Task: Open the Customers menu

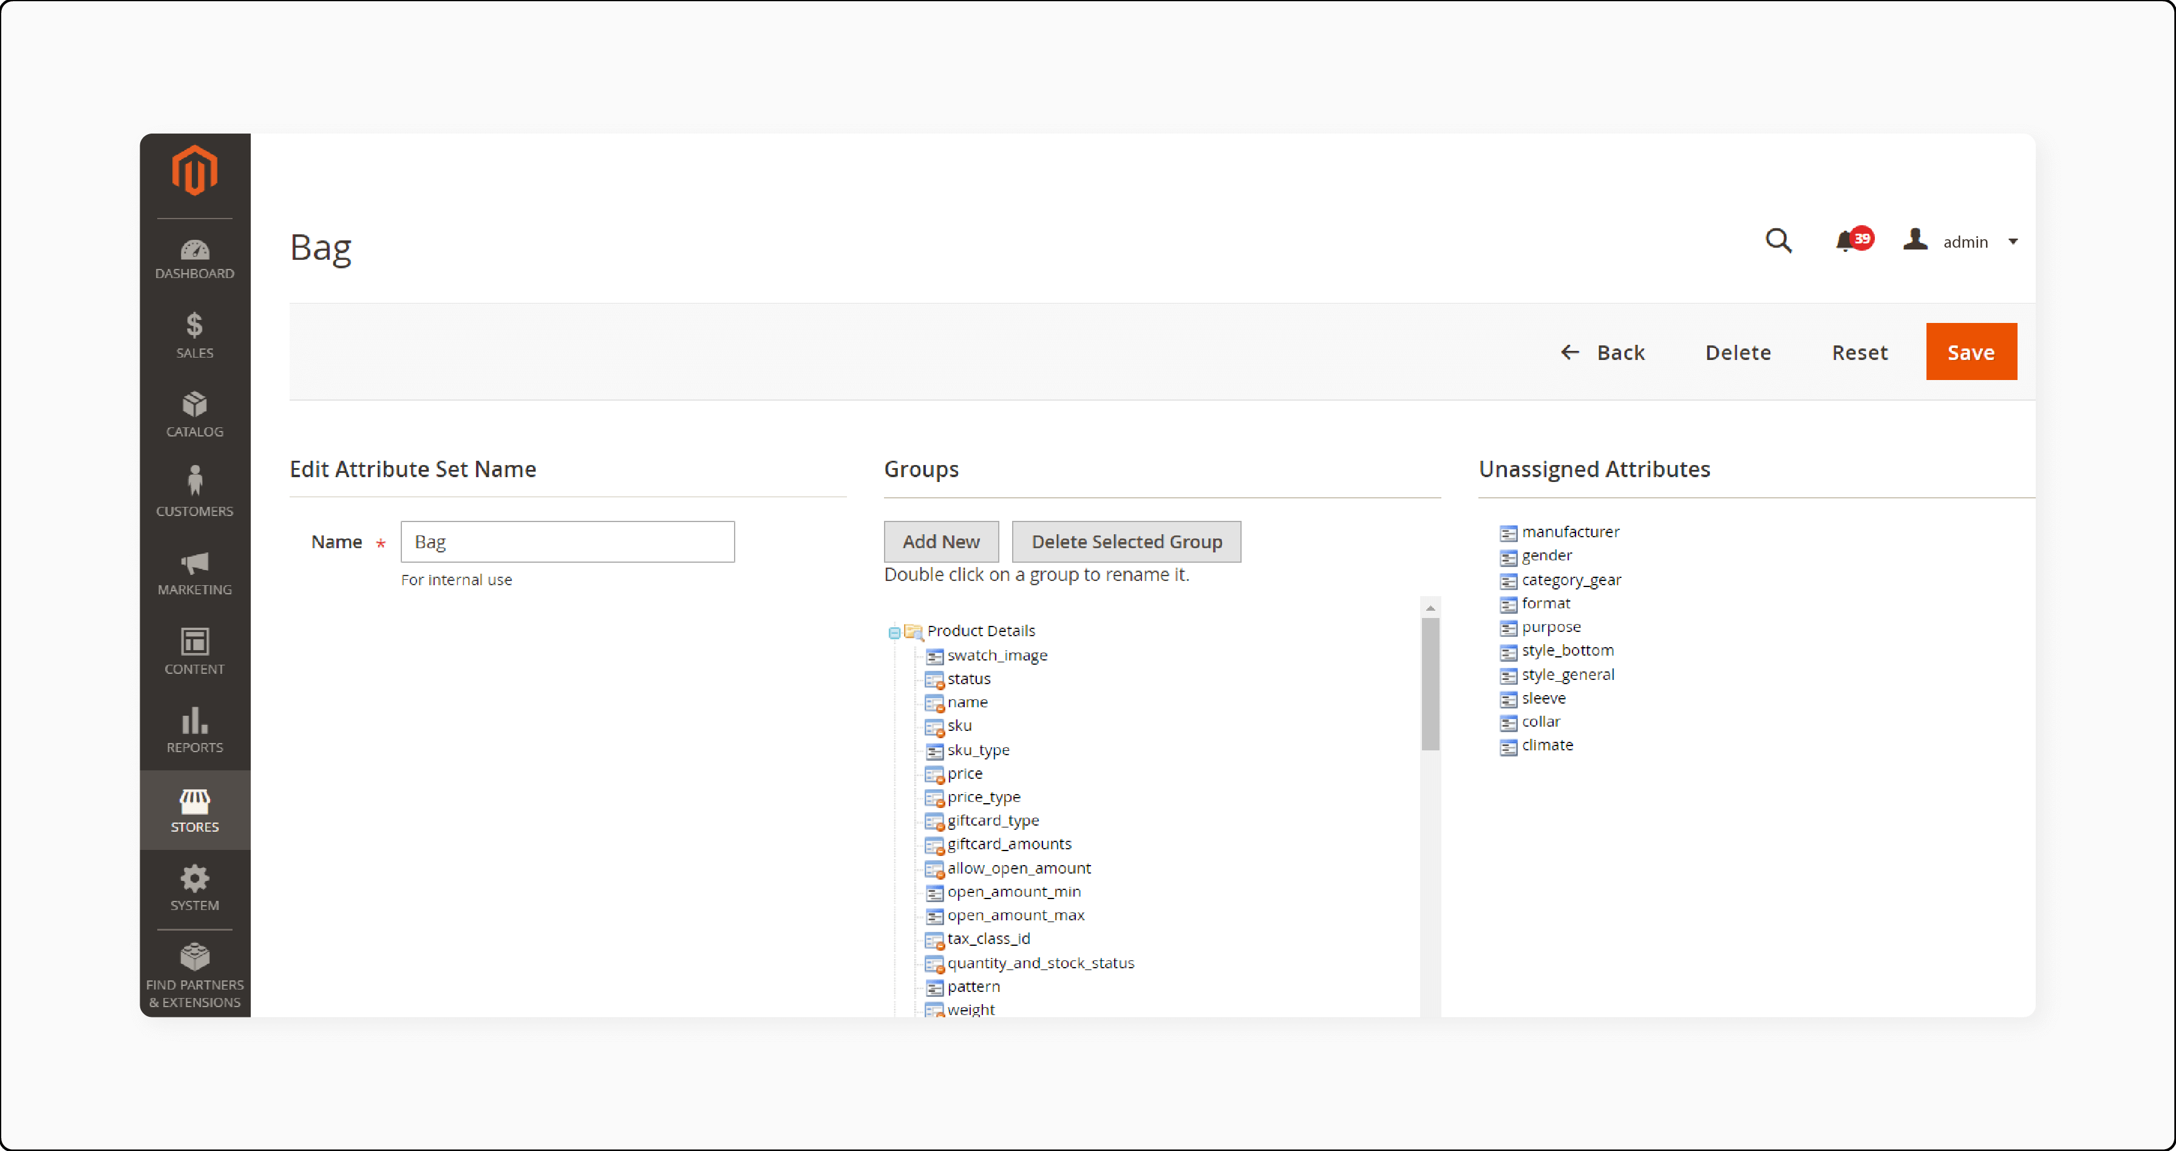Action: click(194, 493)
